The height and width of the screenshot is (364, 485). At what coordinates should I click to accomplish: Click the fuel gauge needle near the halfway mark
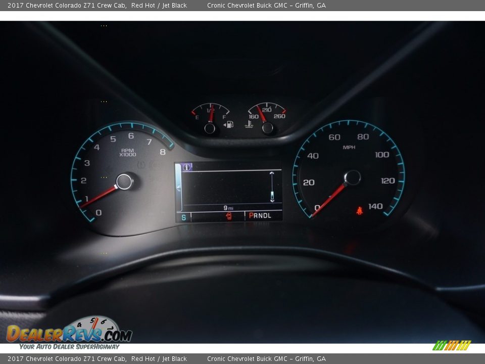(x=211, y=112)
